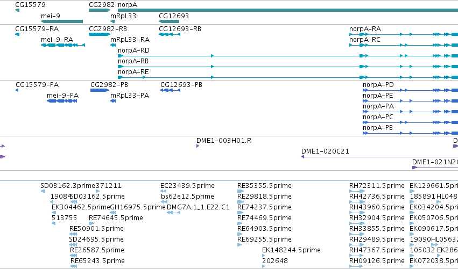458x269 pixels.
Task: Select the RE74237.5prime EST label
Action: pyautogui.click(x=264, y=207)
